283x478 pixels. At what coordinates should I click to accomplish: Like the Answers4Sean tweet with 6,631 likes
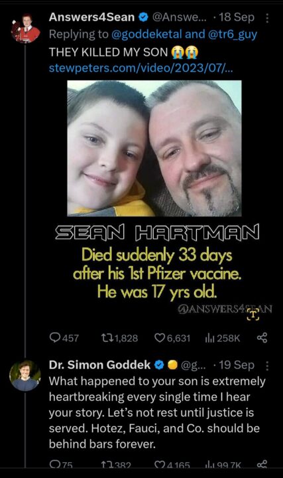click(160, 338)
